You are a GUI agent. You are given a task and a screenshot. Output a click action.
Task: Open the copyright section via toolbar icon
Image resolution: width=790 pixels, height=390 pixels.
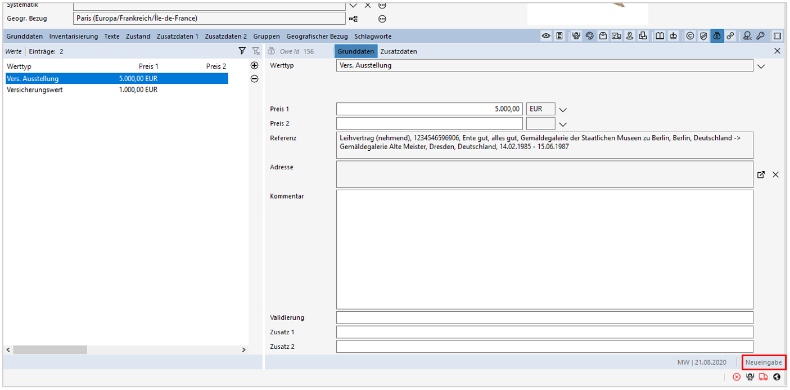point(690,35)
